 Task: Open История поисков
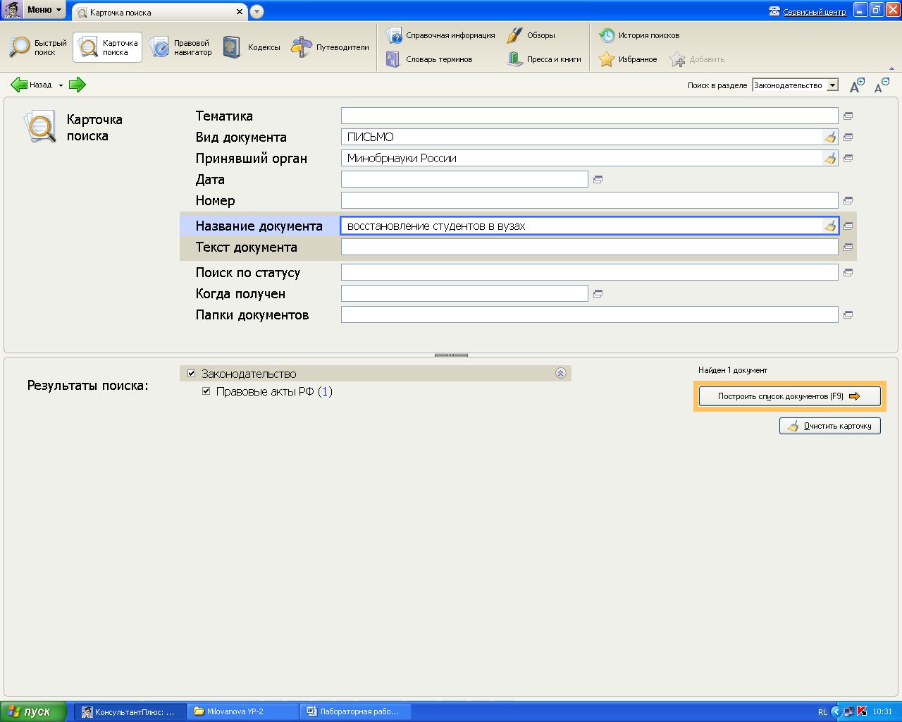639,35
